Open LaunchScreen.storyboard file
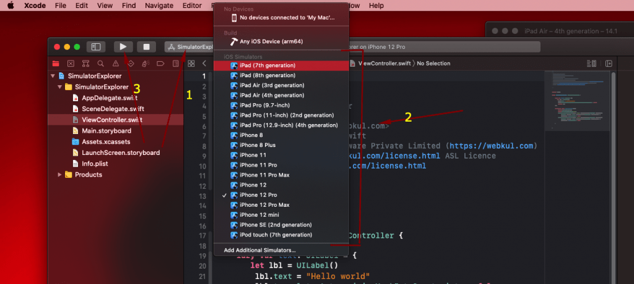Image resolution: width=634 pixels, height=284 pixels. click(x=121, y=153)
